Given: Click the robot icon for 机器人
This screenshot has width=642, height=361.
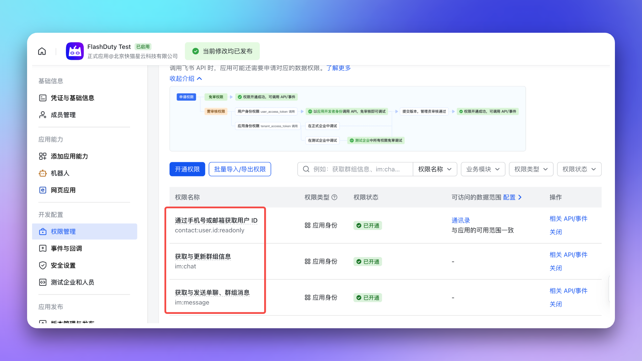Looking at the screenshot, I should (43, 173).
